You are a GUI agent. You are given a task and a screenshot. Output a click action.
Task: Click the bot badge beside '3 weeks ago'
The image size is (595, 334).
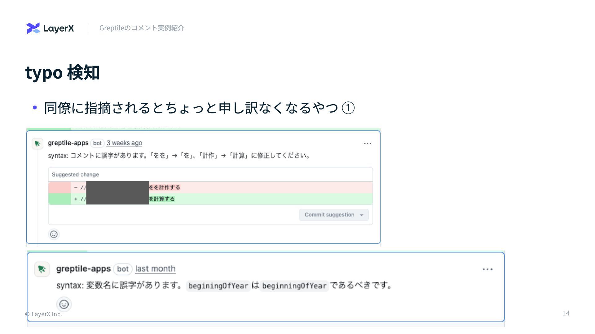[x=97, y=143]
